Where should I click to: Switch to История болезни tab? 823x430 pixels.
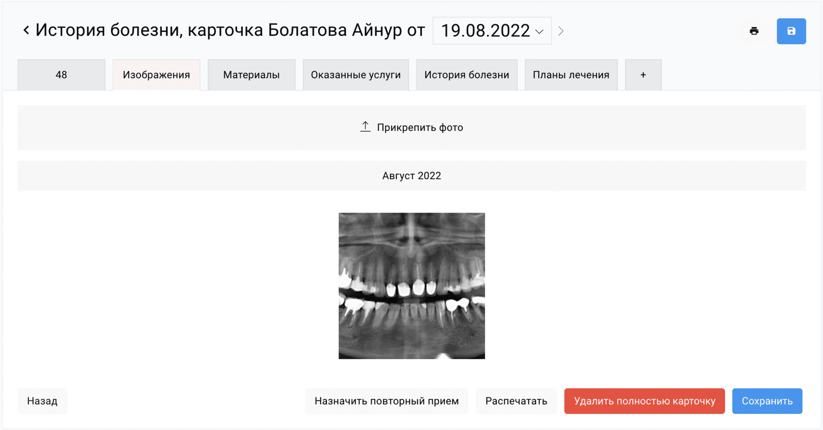(x=466, y=75)
